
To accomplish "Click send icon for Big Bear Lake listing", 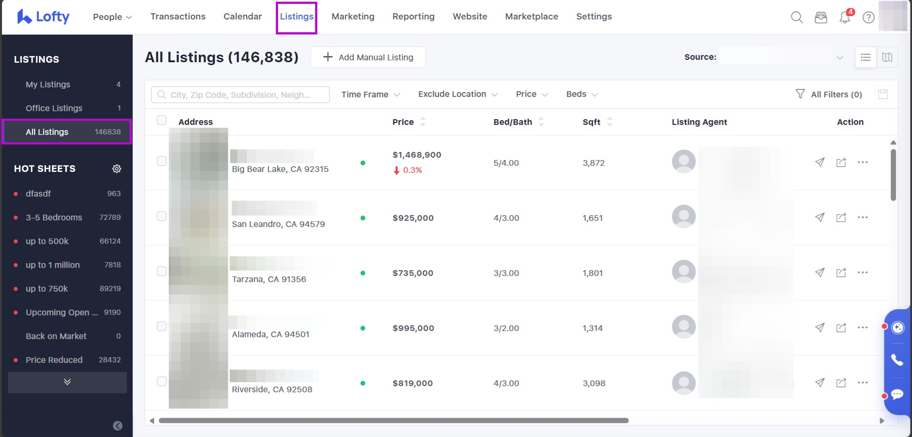I will (819, 162).
